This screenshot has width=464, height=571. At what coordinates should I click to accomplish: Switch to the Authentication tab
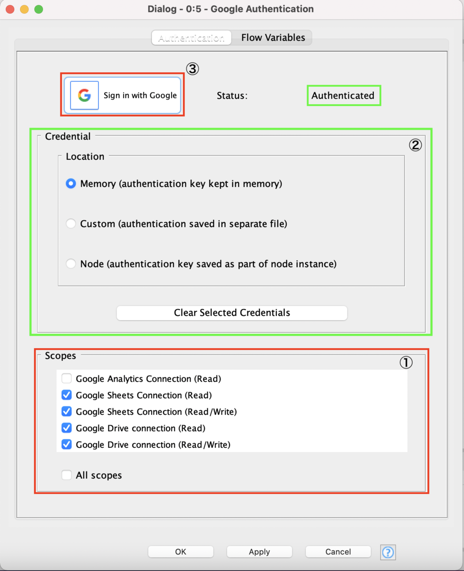(x=191, y=38)
